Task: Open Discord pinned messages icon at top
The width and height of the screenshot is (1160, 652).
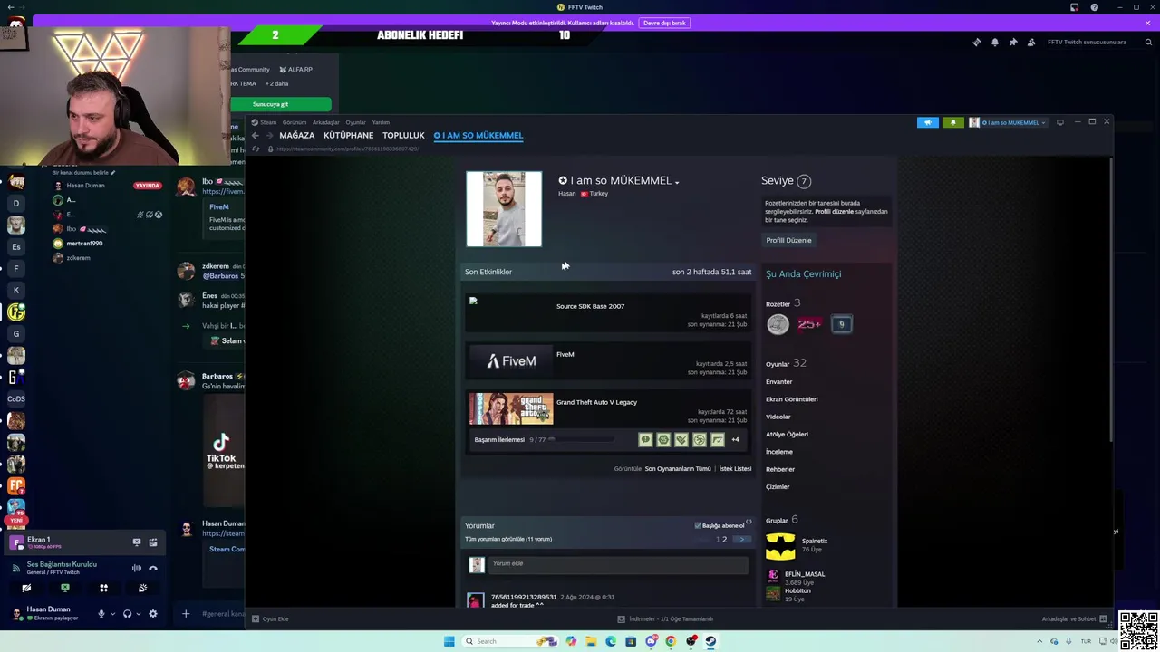Action: coord(1013,42)
